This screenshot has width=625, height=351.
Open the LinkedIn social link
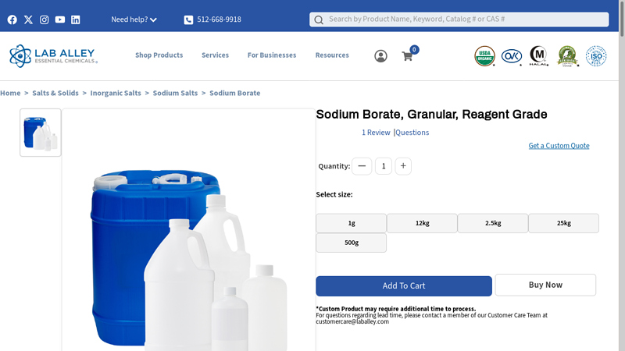(x=75, y=19)
